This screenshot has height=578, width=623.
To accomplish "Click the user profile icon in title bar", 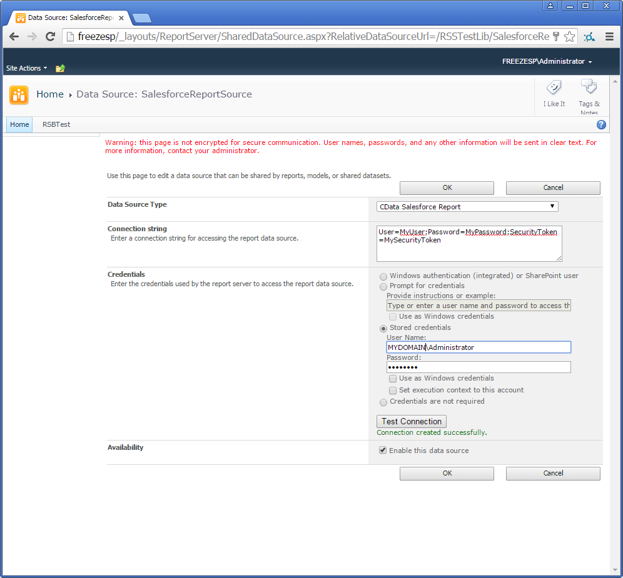I will [549, 6].
